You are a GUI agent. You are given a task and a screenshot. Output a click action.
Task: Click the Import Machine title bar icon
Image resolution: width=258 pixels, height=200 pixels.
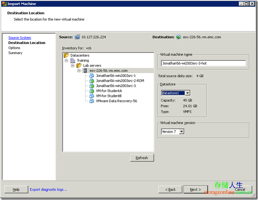coord(4,4)
